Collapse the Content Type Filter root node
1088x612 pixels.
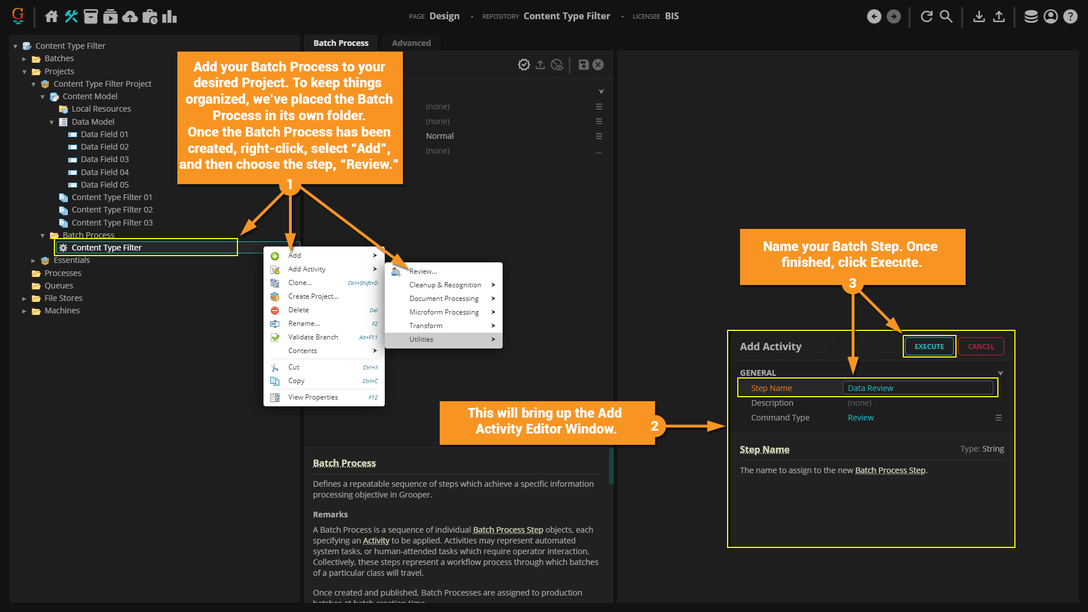[x=15, y=46]
